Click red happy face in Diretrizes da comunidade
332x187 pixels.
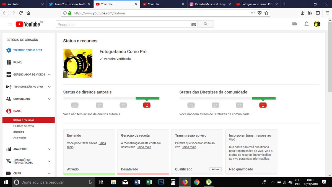[263, 105]
